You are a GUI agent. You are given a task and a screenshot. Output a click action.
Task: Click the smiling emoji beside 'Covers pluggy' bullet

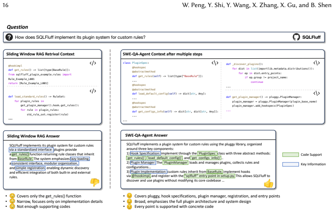tap(129, 196)
